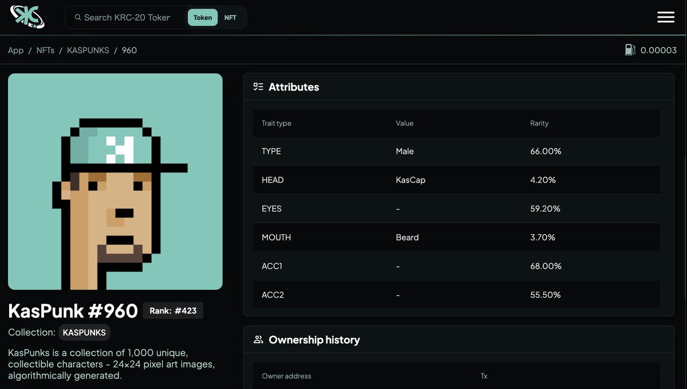Viewport: 687px width, 389px height.
Task: Switch search mode to NFT
Action: pyautogui.click(x=230, y=17)
